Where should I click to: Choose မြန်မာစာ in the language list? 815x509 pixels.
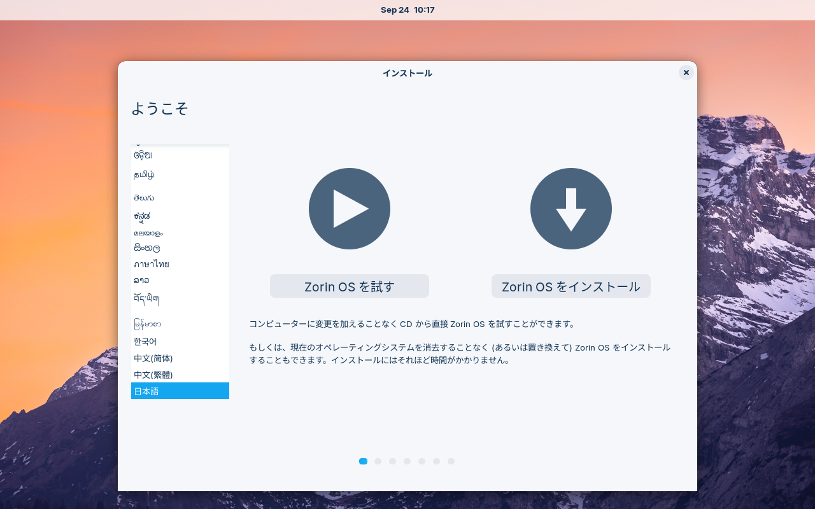180,324
